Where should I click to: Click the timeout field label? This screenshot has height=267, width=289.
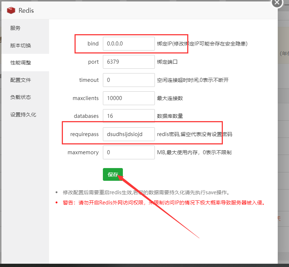point(89,80)
